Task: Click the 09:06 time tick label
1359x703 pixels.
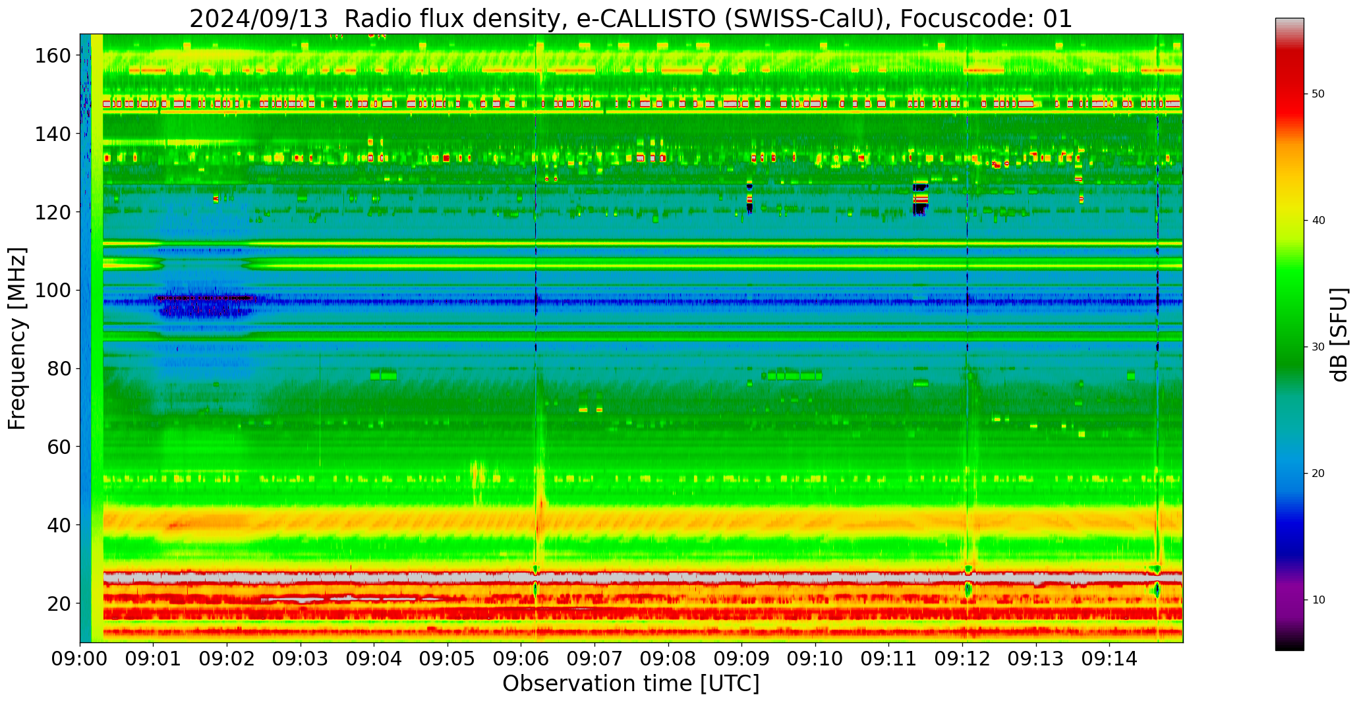Action: [x=521, y=658]
